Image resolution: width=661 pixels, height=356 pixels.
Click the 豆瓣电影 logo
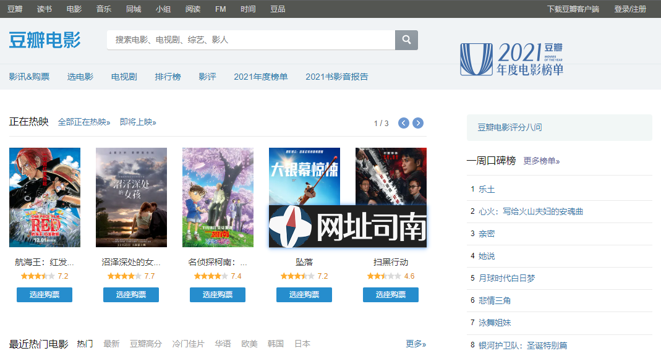click(45, 40)
